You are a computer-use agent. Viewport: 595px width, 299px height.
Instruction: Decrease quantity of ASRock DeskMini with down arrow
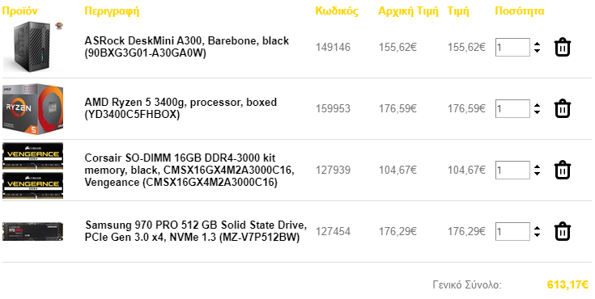537,50
